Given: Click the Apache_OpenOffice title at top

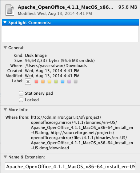Looking at the screenshot, I should (65, 7).
